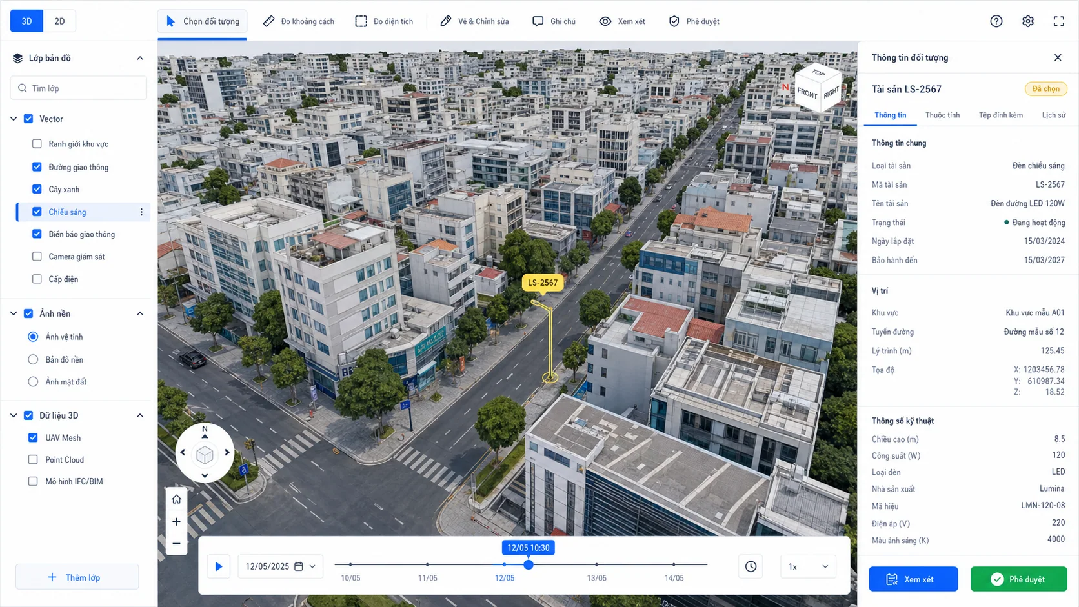Open Phê duyệt in top toolbar
Screen dimensions: 1079x607
click(694, 21)
